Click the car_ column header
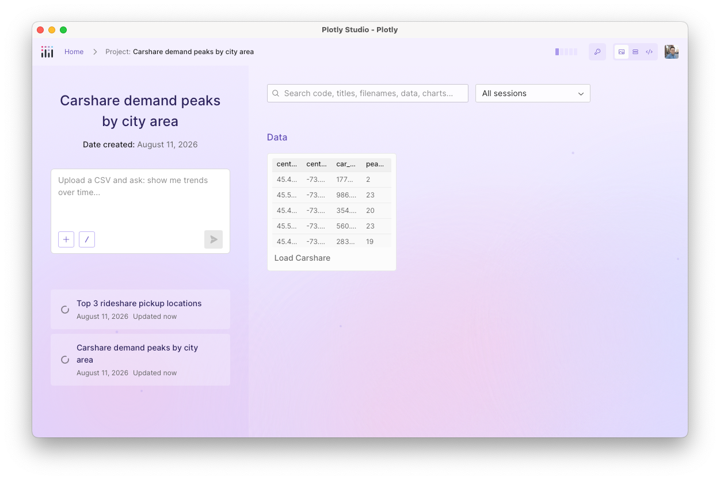 [x=345, y=164]
